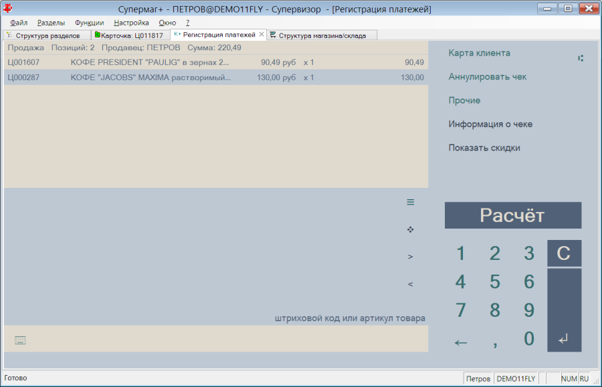Select the КОФЕ PRESIDENT PAULIG row

216,62
